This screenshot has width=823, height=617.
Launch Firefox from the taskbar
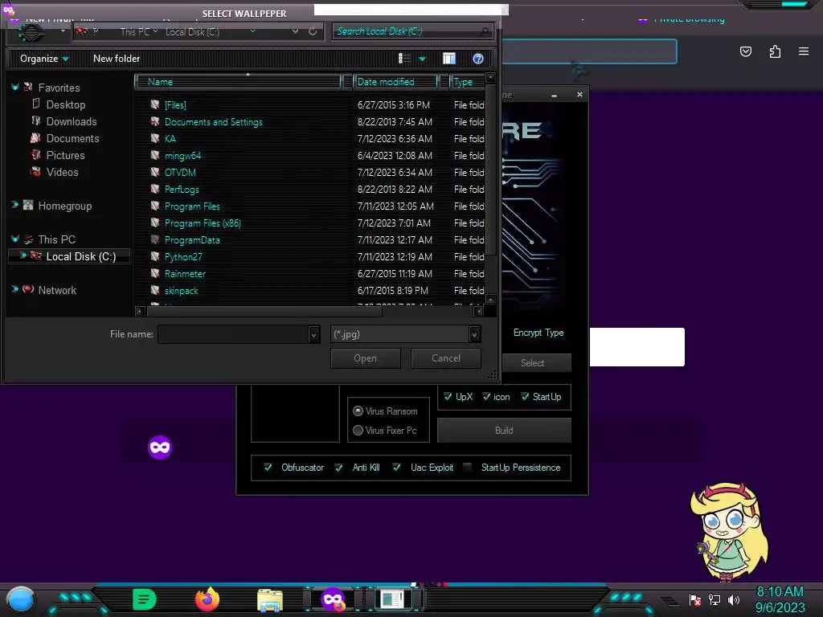pos(207,599)
